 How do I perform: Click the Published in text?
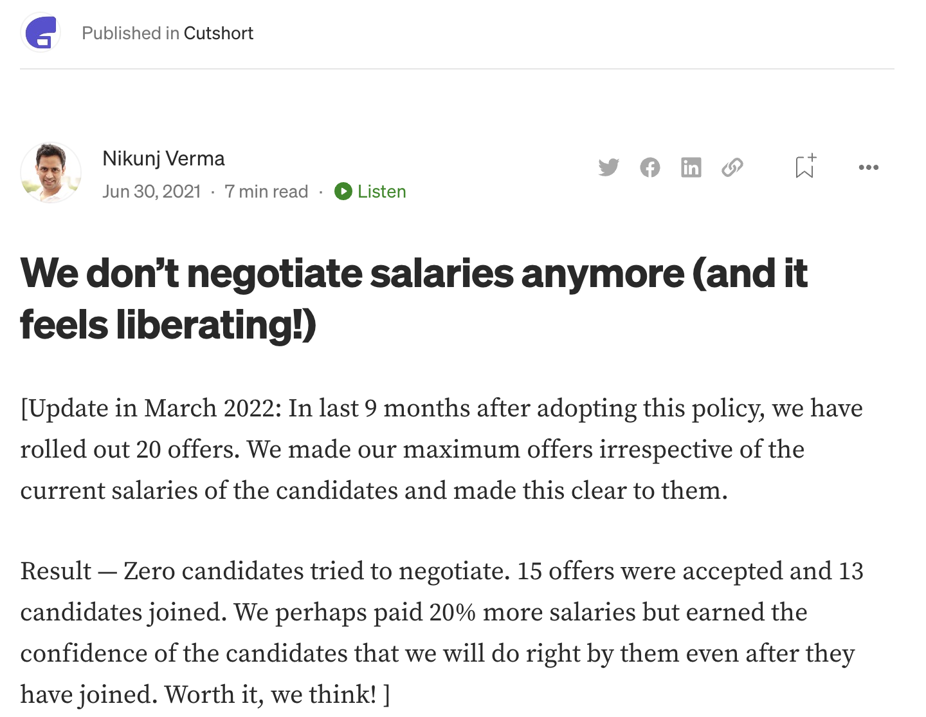[131, 33]
